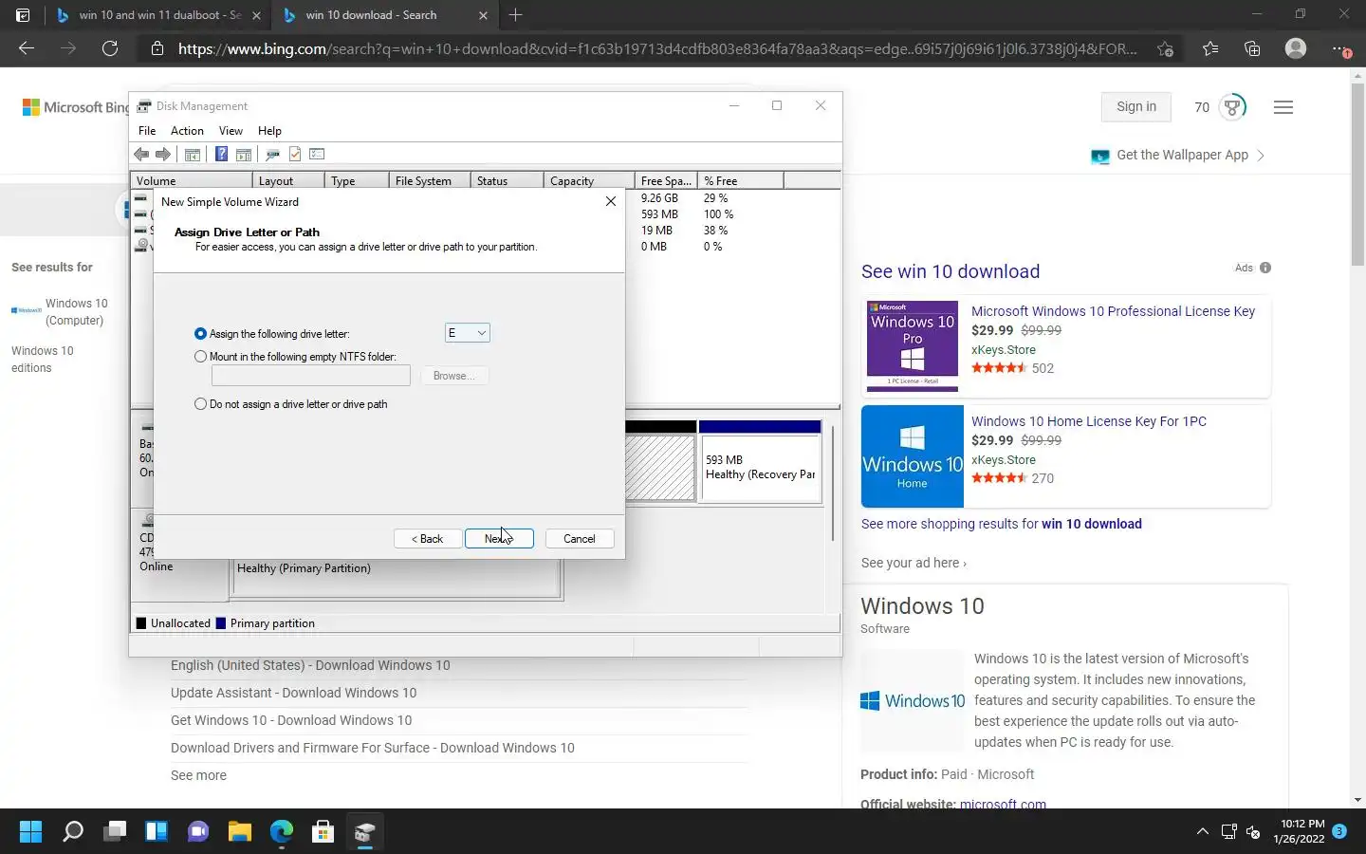Open See more shopping results link
Viewport: 1366px width, 854px height.
tap(1002, 524)
